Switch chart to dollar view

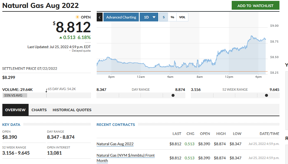click(164, 17)
